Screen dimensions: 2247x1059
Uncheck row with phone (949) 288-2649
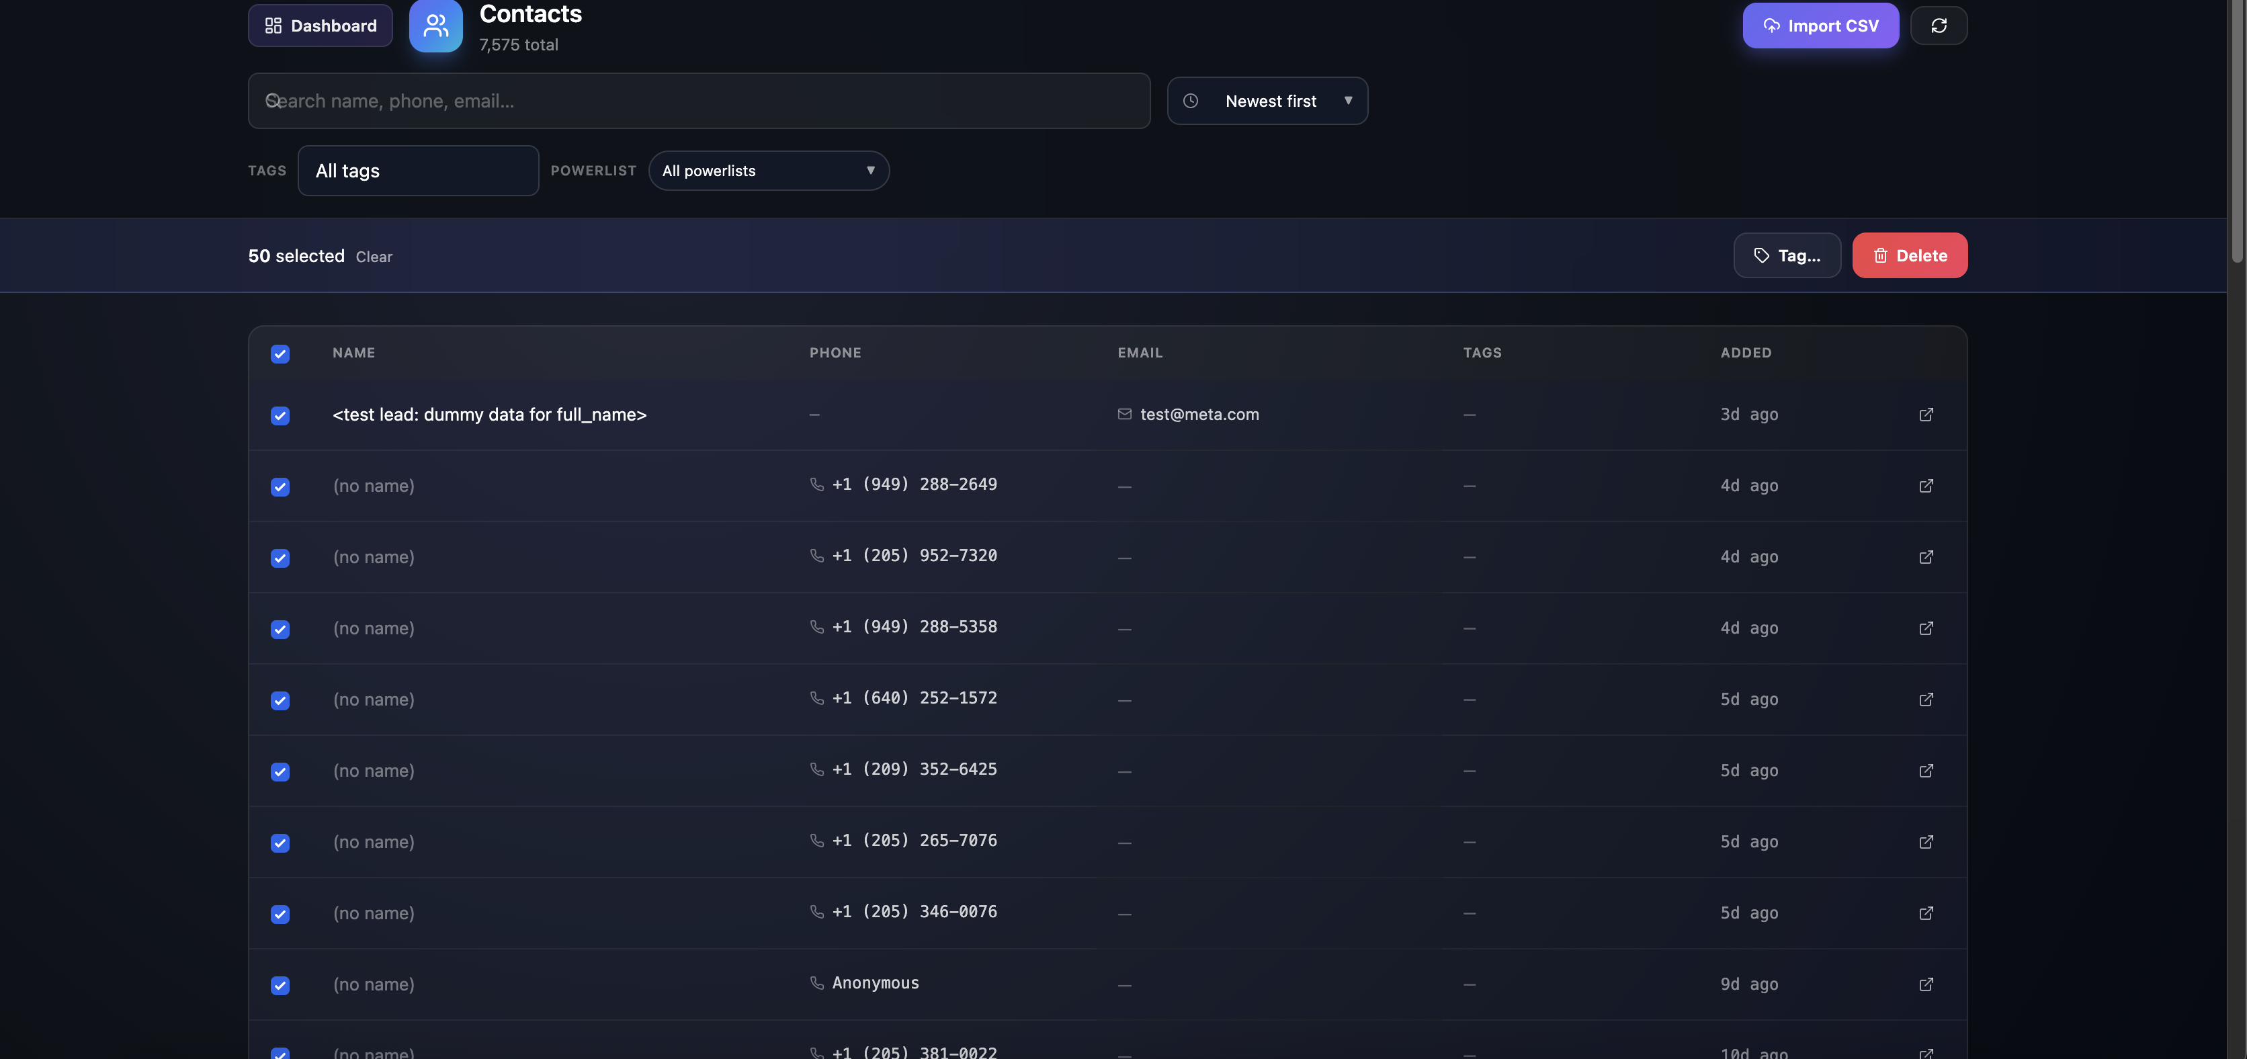point(280,486)
